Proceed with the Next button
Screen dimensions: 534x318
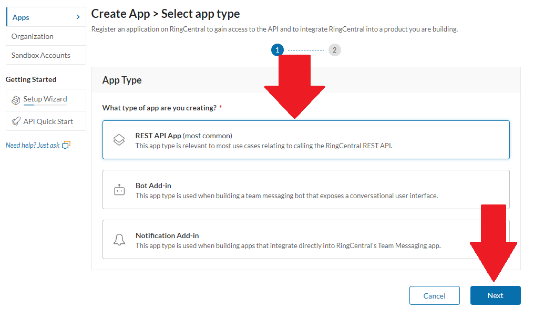pos(495,295)
